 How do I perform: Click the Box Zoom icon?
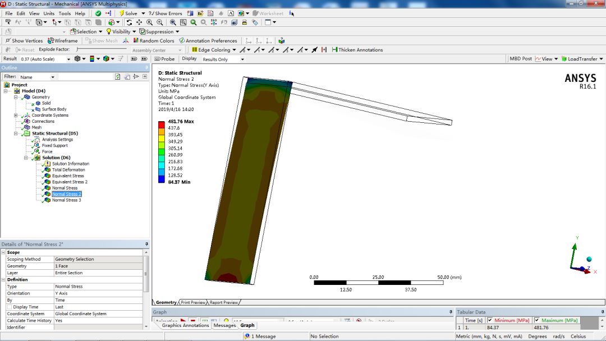coord(159,22)
